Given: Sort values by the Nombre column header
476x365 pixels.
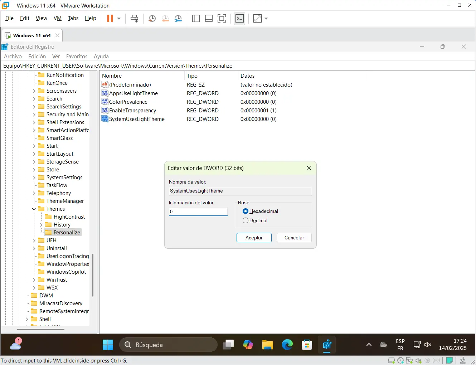Looking at the screenshot, I should (142, 76).
